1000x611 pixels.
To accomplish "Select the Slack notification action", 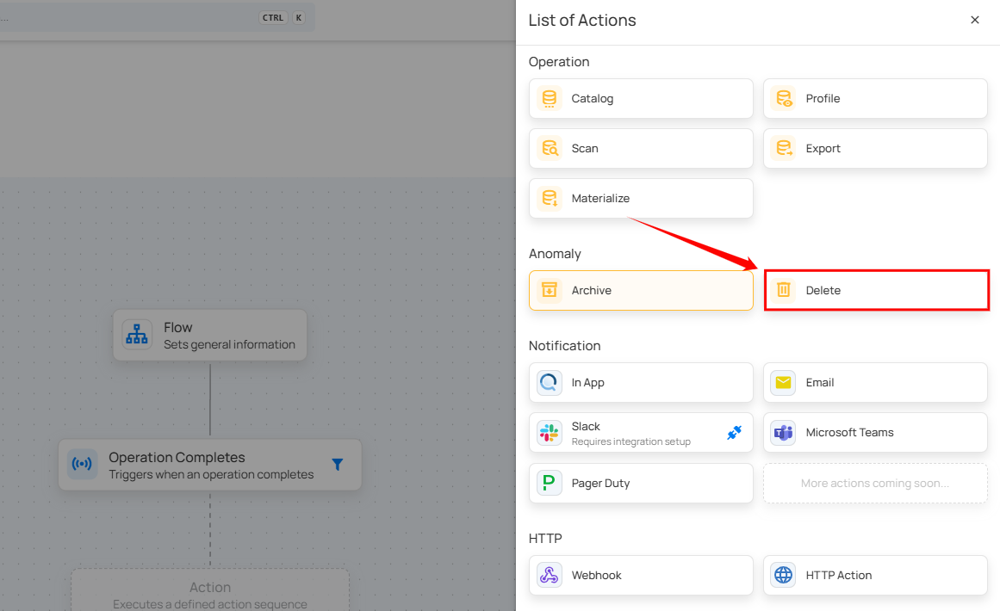I will click(x=629, y=433).
